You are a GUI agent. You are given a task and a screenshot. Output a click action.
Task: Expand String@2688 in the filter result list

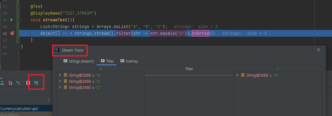click(x=237, y=75)
